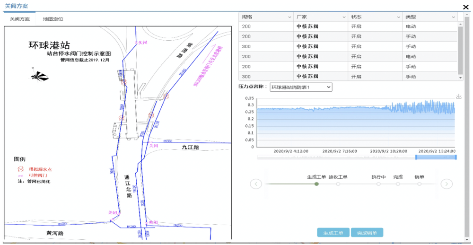473x245 pixels.
Task: Download the pressure chart via download icon
Action: tap(458, 96)
